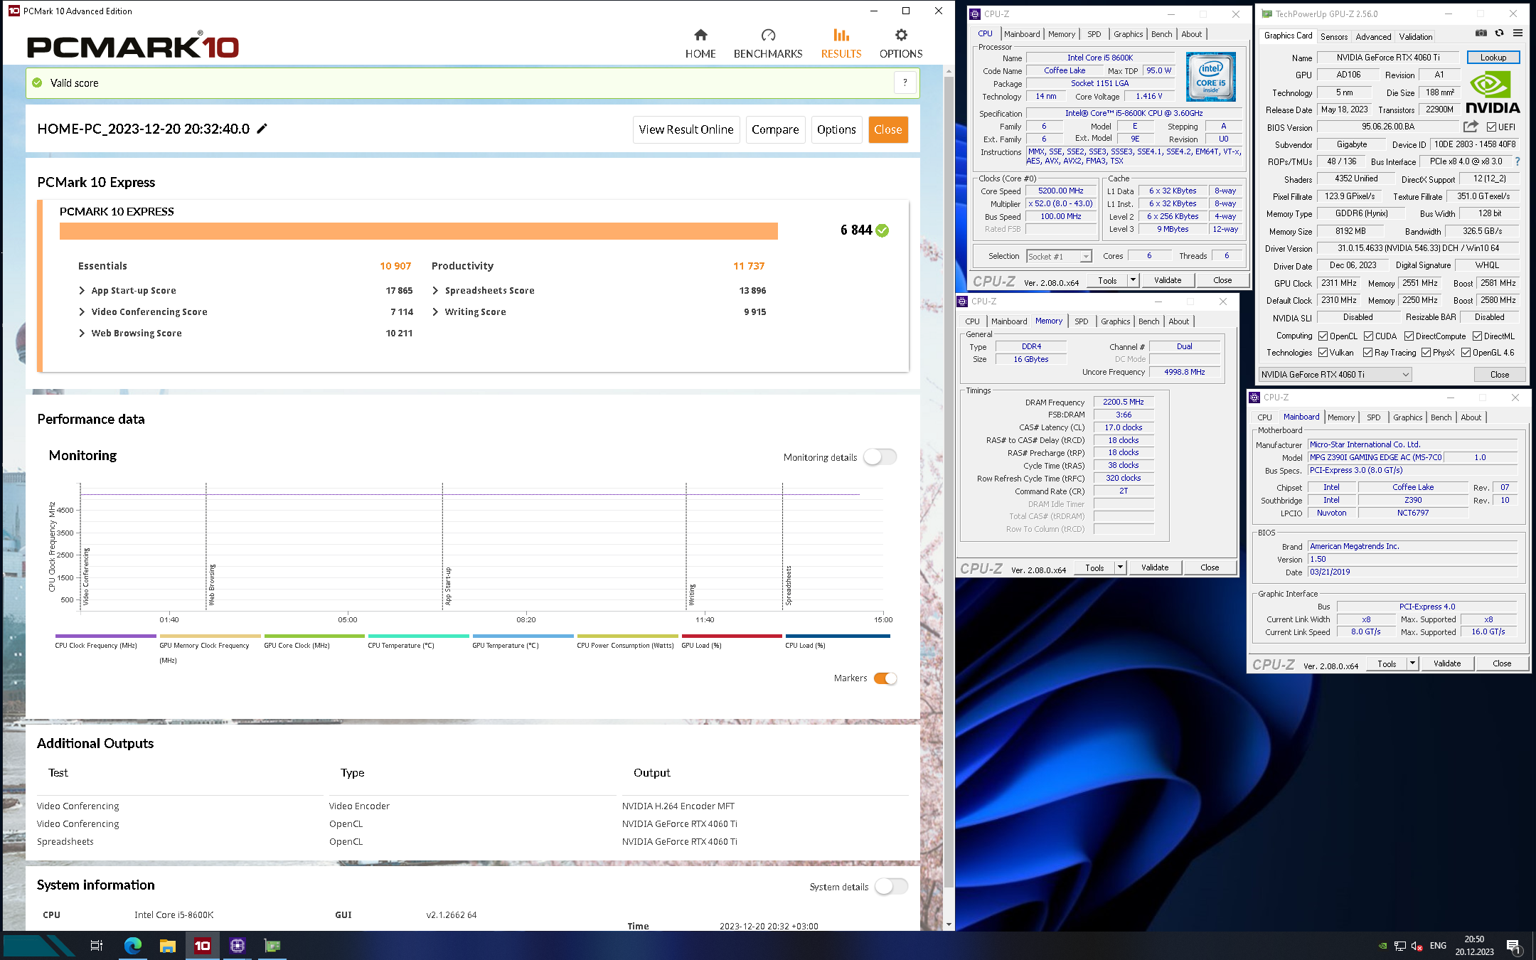Toggle the UEFI checkbox in GPU-Z

[x=1492, y=127]
